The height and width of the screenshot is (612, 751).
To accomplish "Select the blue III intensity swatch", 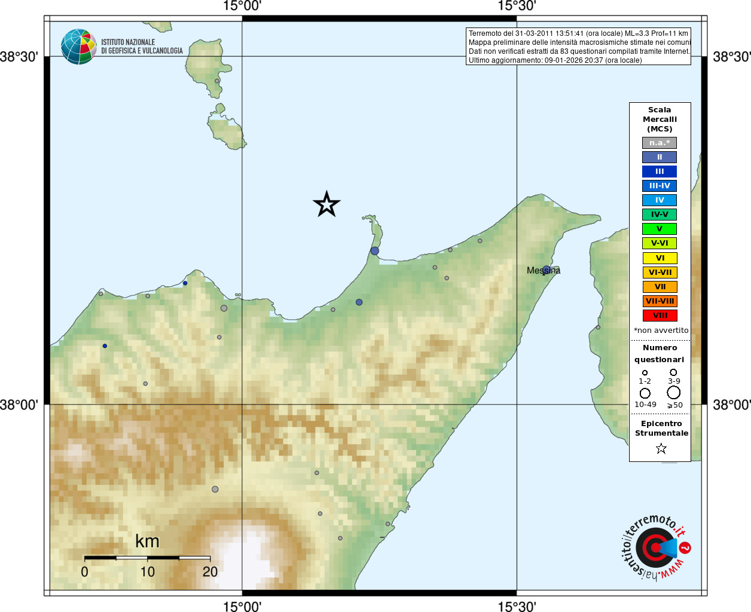I will (660, 172).
